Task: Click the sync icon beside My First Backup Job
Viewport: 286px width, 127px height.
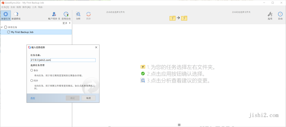Action: (8, 32)
